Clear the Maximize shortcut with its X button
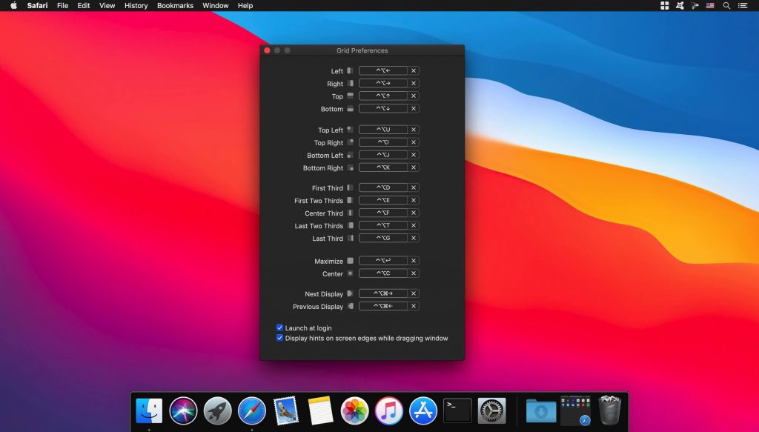Image resolution: width=759 pixels, height=432 pixels. pyautogui.click(x=414, y=261)
